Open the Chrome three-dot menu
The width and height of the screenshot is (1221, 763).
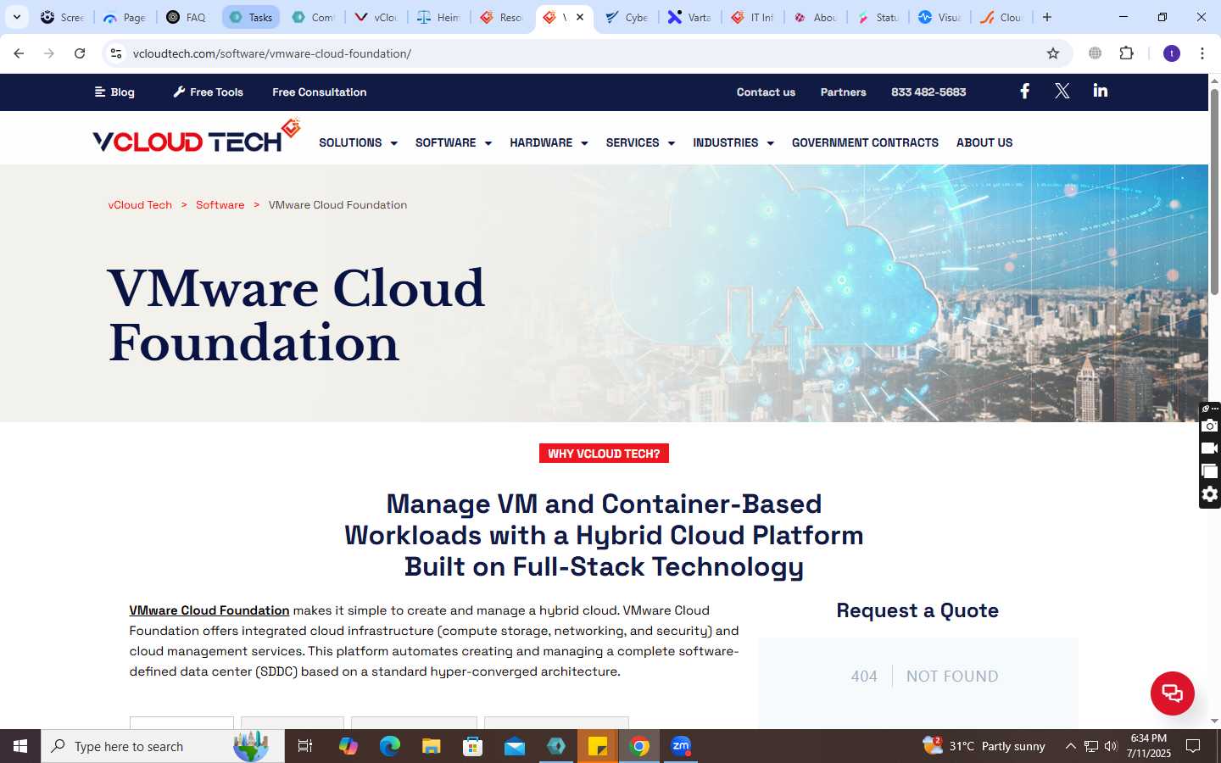1201,53
